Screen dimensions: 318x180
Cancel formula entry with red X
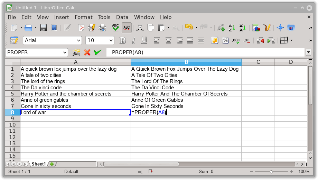tap(87, 52)
